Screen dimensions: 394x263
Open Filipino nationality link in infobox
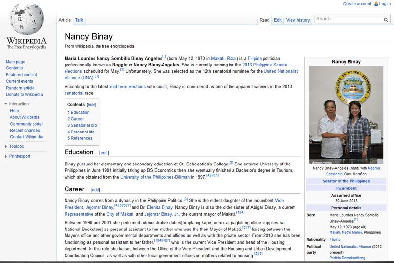pyautogui.click(x=335, y=240)
